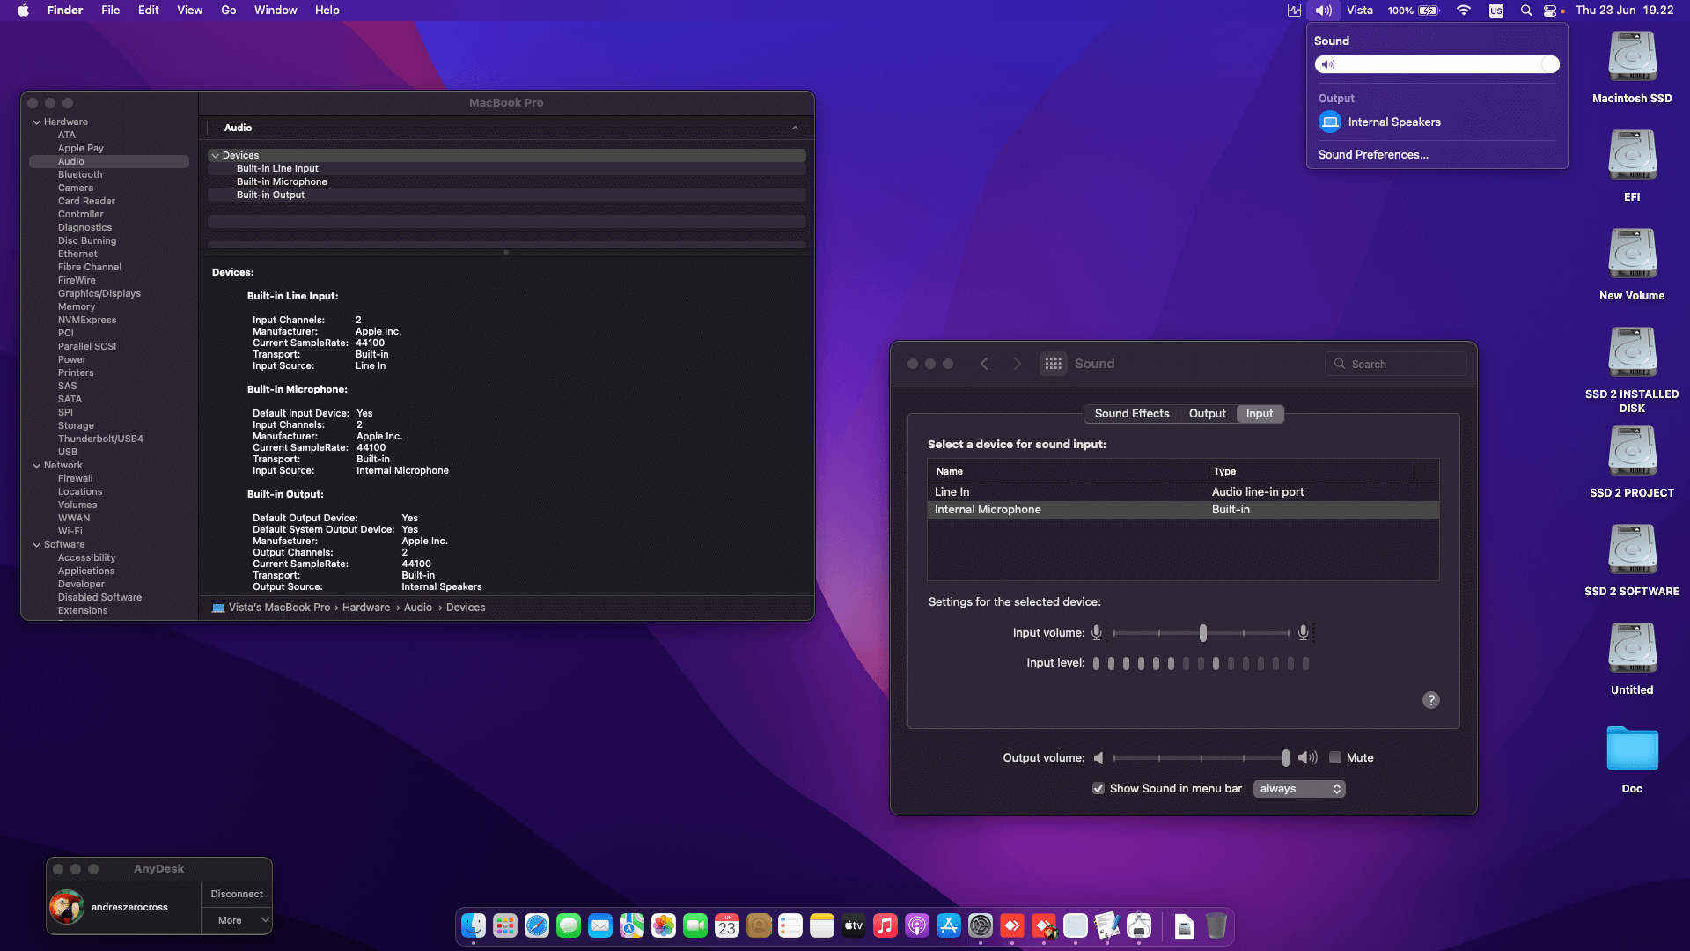Select EFI volume on desktop
This screenshot has height=951, width=1690.
pyautogui.click(x=1632, y=166)
